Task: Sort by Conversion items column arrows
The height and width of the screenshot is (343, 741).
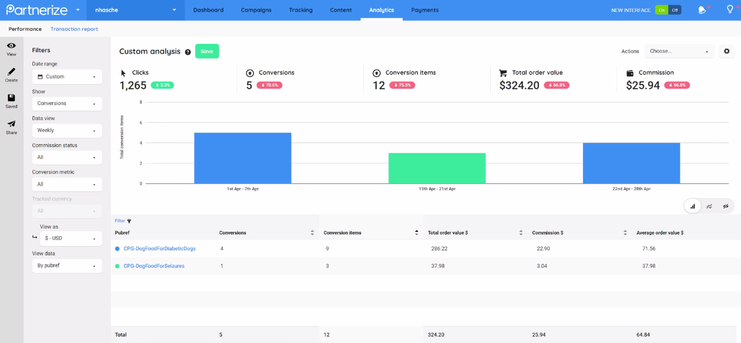Action: tap(417, 233)
